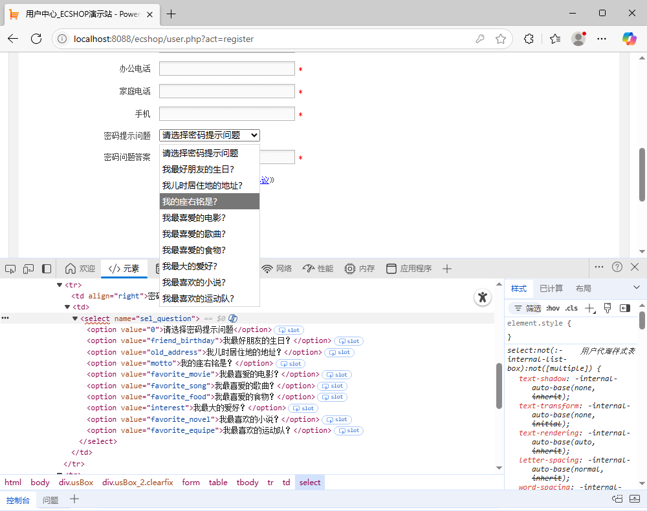Viewport: 647px width, 511px height.
Task: Click slot badge beside favorite_equipe option
Action: point(349,431)
